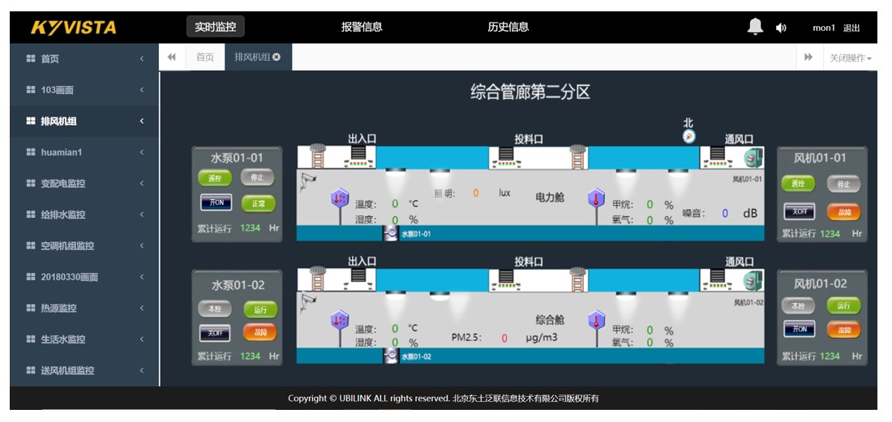
Task: Mute sound using the speaker icon
Action: (x=781, y=28)
